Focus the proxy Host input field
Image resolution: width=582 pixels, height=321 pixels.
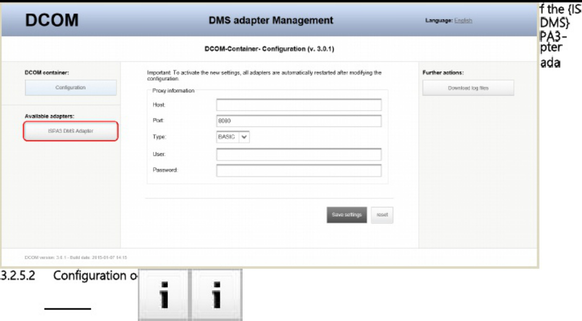[299, 105]
